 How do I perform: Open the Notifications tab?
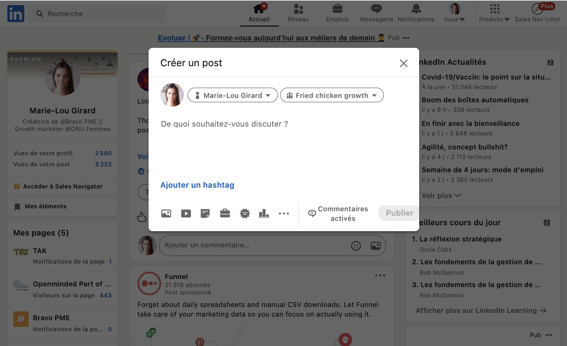[x=416, y=14]
